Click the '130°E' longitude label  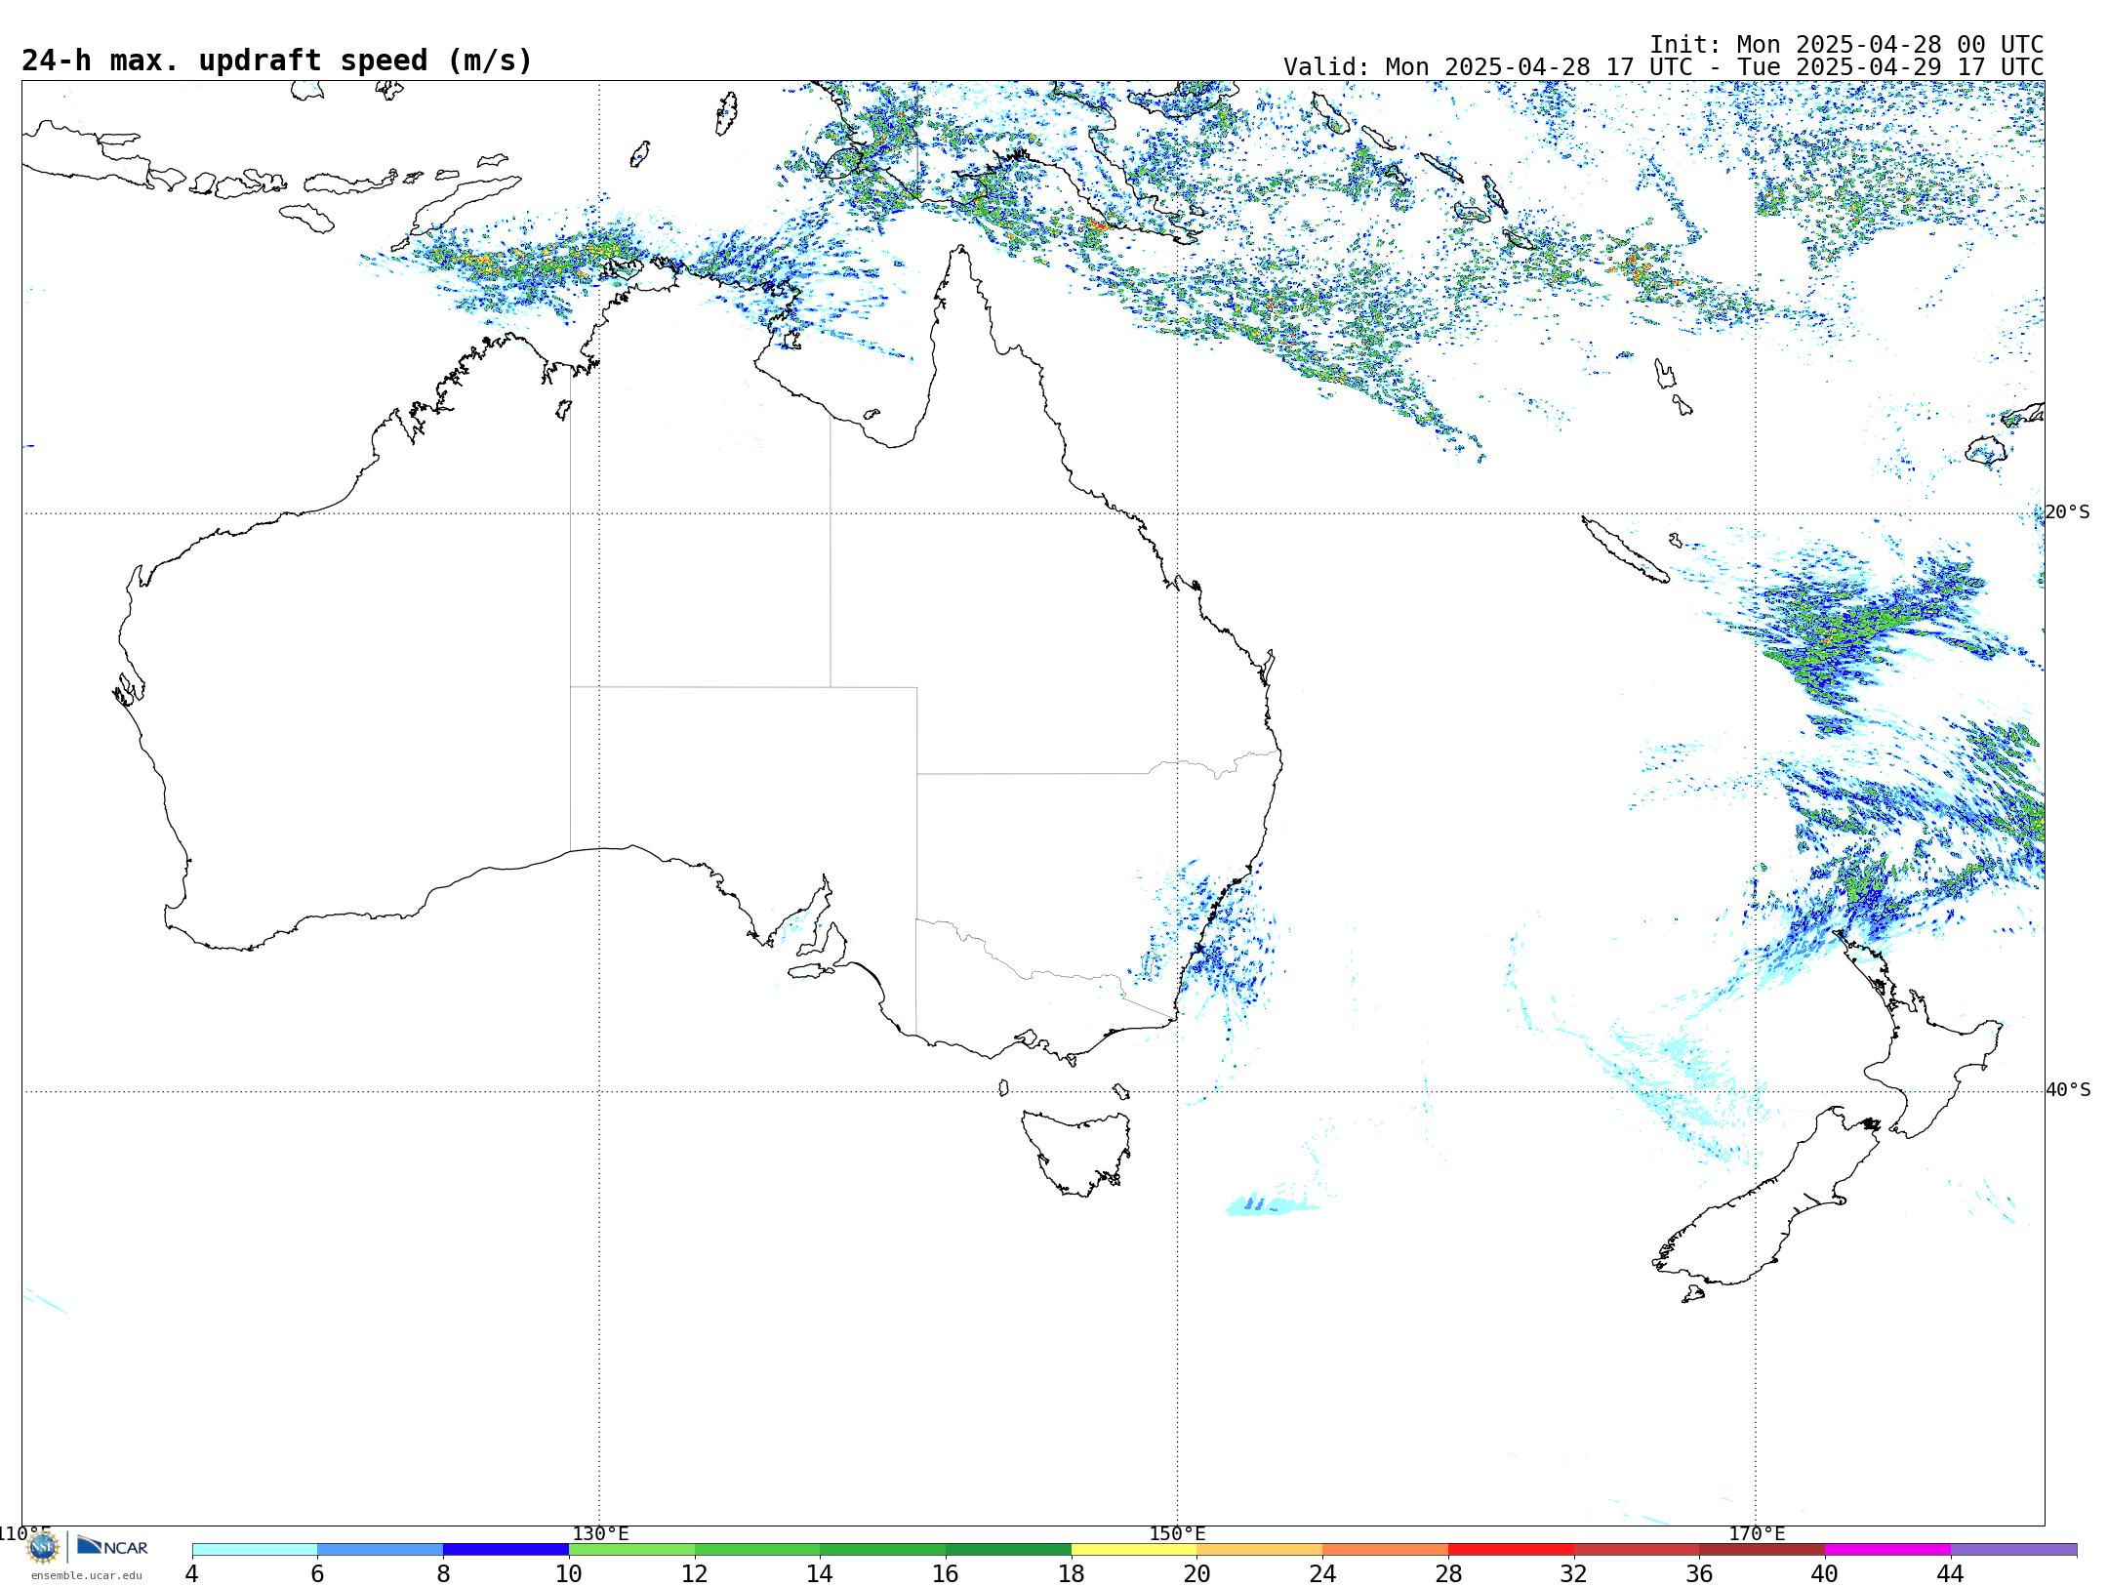pyautogui.click(x=600, y=1534)
